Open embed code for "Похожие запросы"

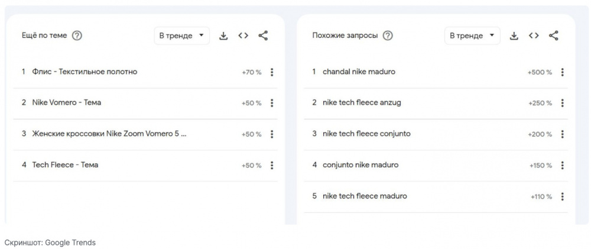[534, 35]
